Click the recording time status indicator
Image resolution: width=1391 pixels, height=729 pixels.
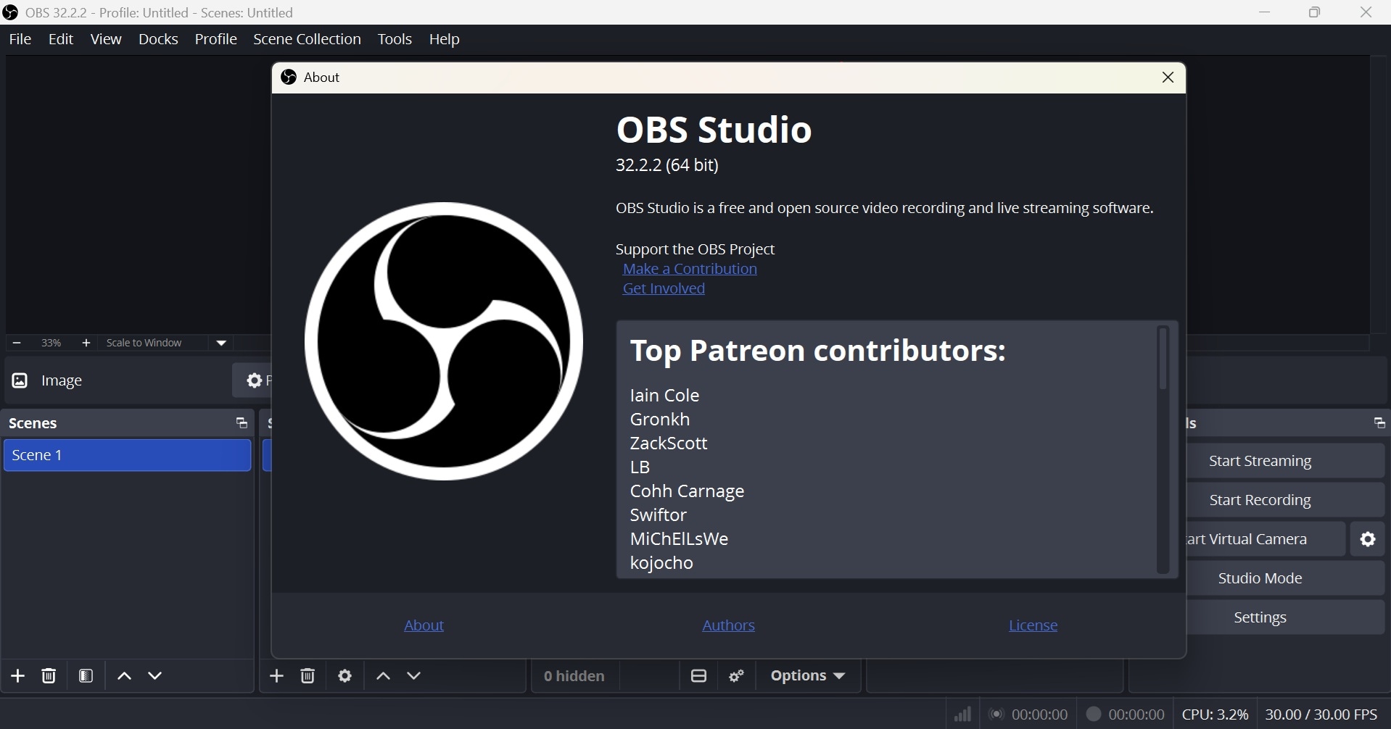[1094, 715]
